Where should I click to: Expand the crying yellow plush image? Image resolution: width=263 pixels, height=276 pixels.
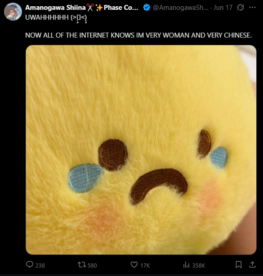coord(141,150)
